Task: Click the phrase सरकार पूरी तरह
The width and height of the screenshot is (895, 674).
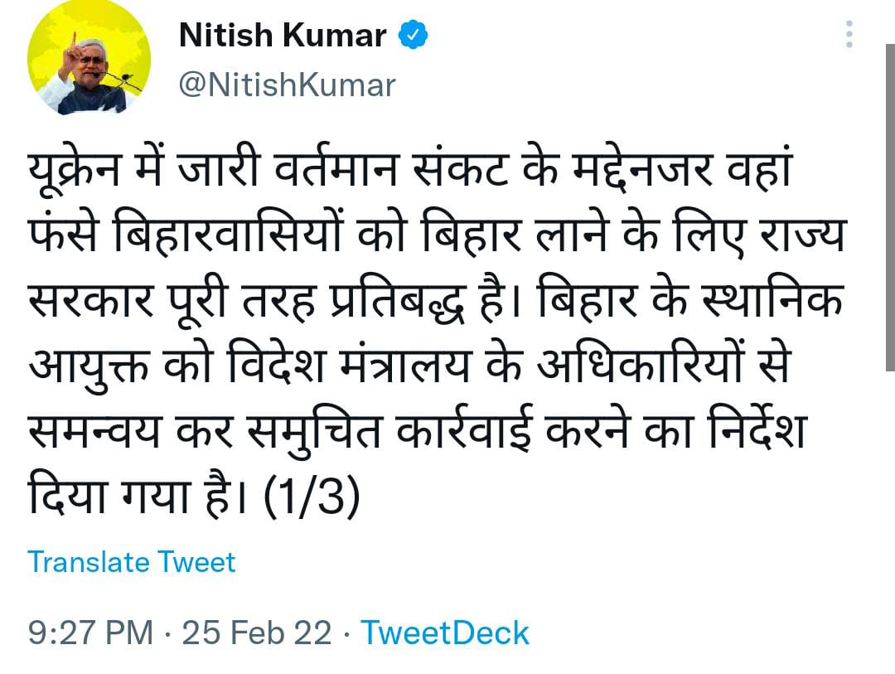Action: click(172, 300)
